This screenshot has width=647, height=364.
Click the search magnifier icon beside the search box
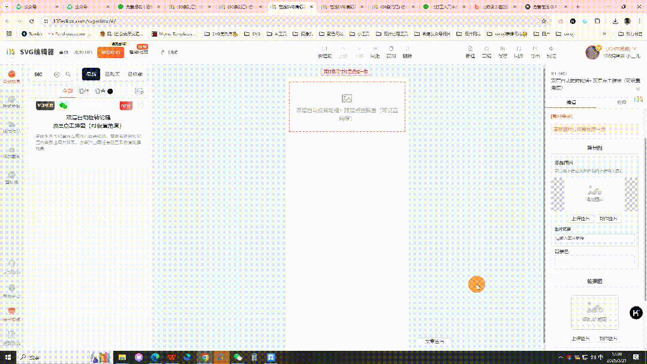tap(68, 74)
